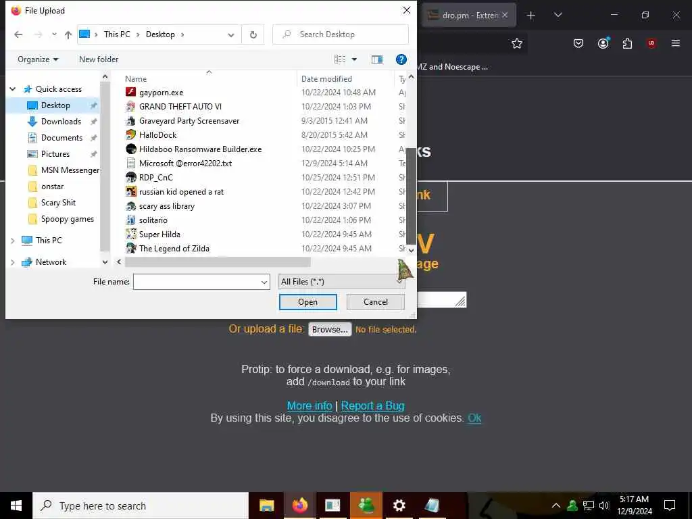Open the Firefox list all tabs chevron

point(558,15)
